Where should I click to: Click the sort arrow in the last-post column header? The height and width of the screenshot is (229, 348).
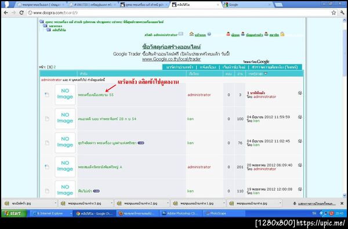(x=266, y=74)
